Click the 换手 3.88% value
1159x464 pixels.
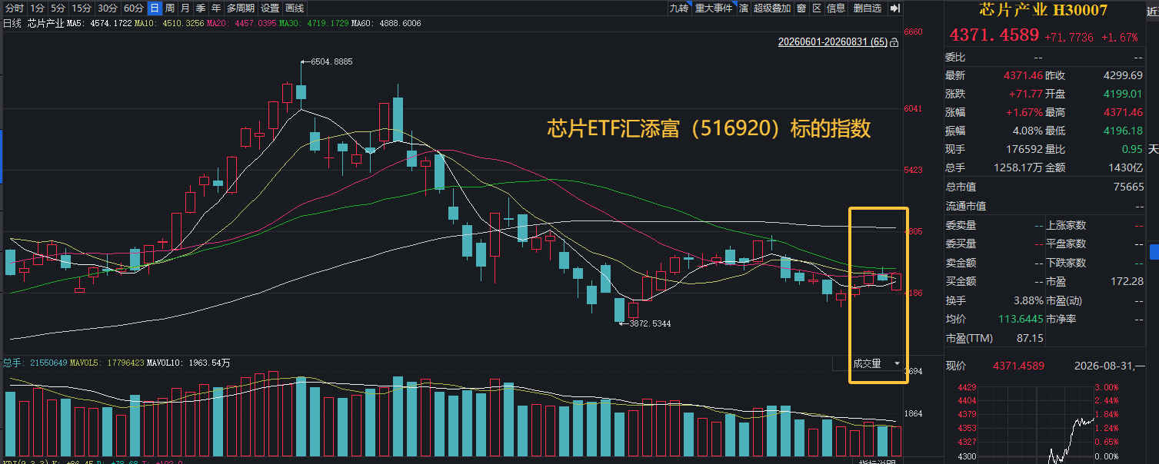[1027, 300]
